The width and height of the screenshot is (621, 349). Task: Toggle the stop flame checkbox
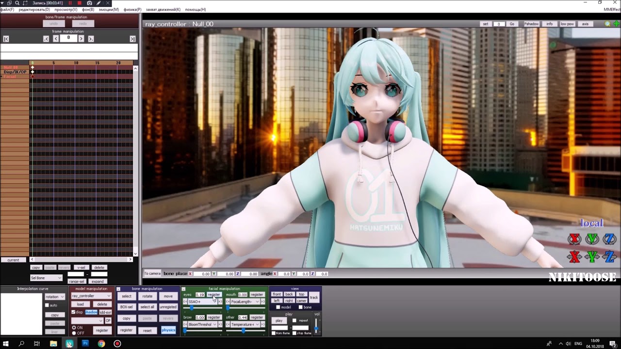[294, 333]
